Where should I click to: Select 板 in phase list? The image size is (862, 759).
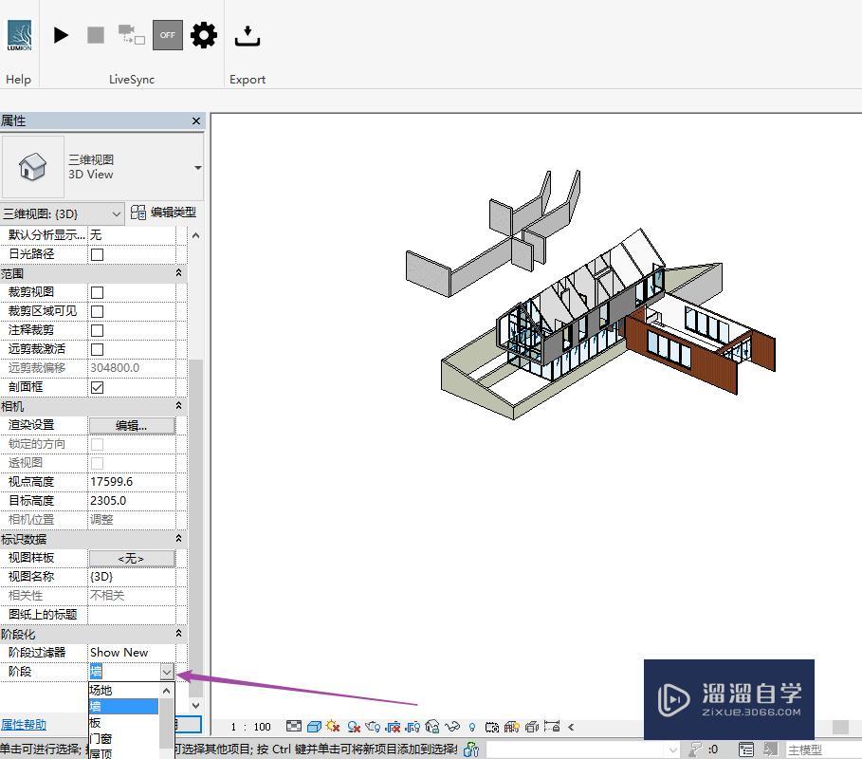click(x=123, y=722)
